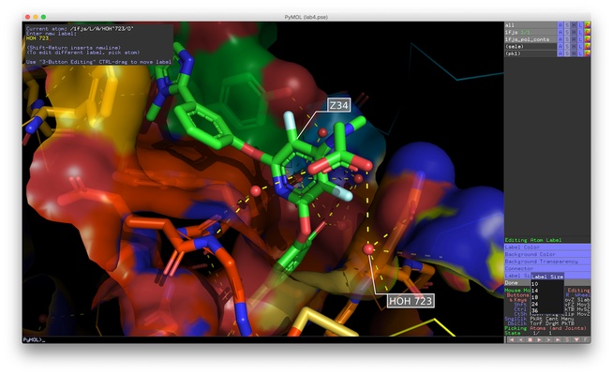The width and height of the screenshot is (613, 375).
Task: Open the Label menu for the (pk1) selection
Action: (x=580, y=53)
